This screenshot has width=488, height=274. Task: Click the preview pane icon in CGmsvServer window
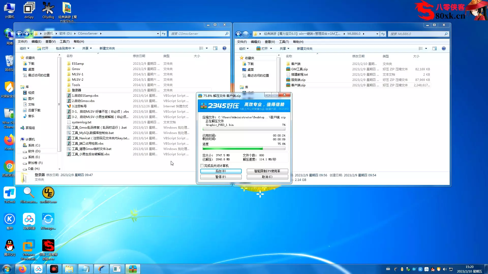point(215,48)
